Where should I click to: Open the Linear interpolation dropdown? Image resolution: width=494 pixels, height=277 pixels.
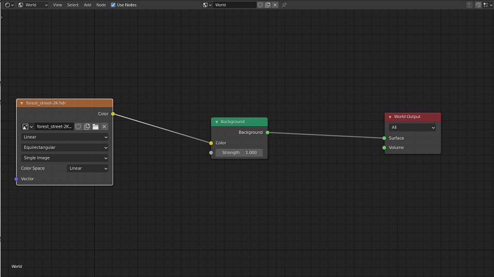(64, 137)
